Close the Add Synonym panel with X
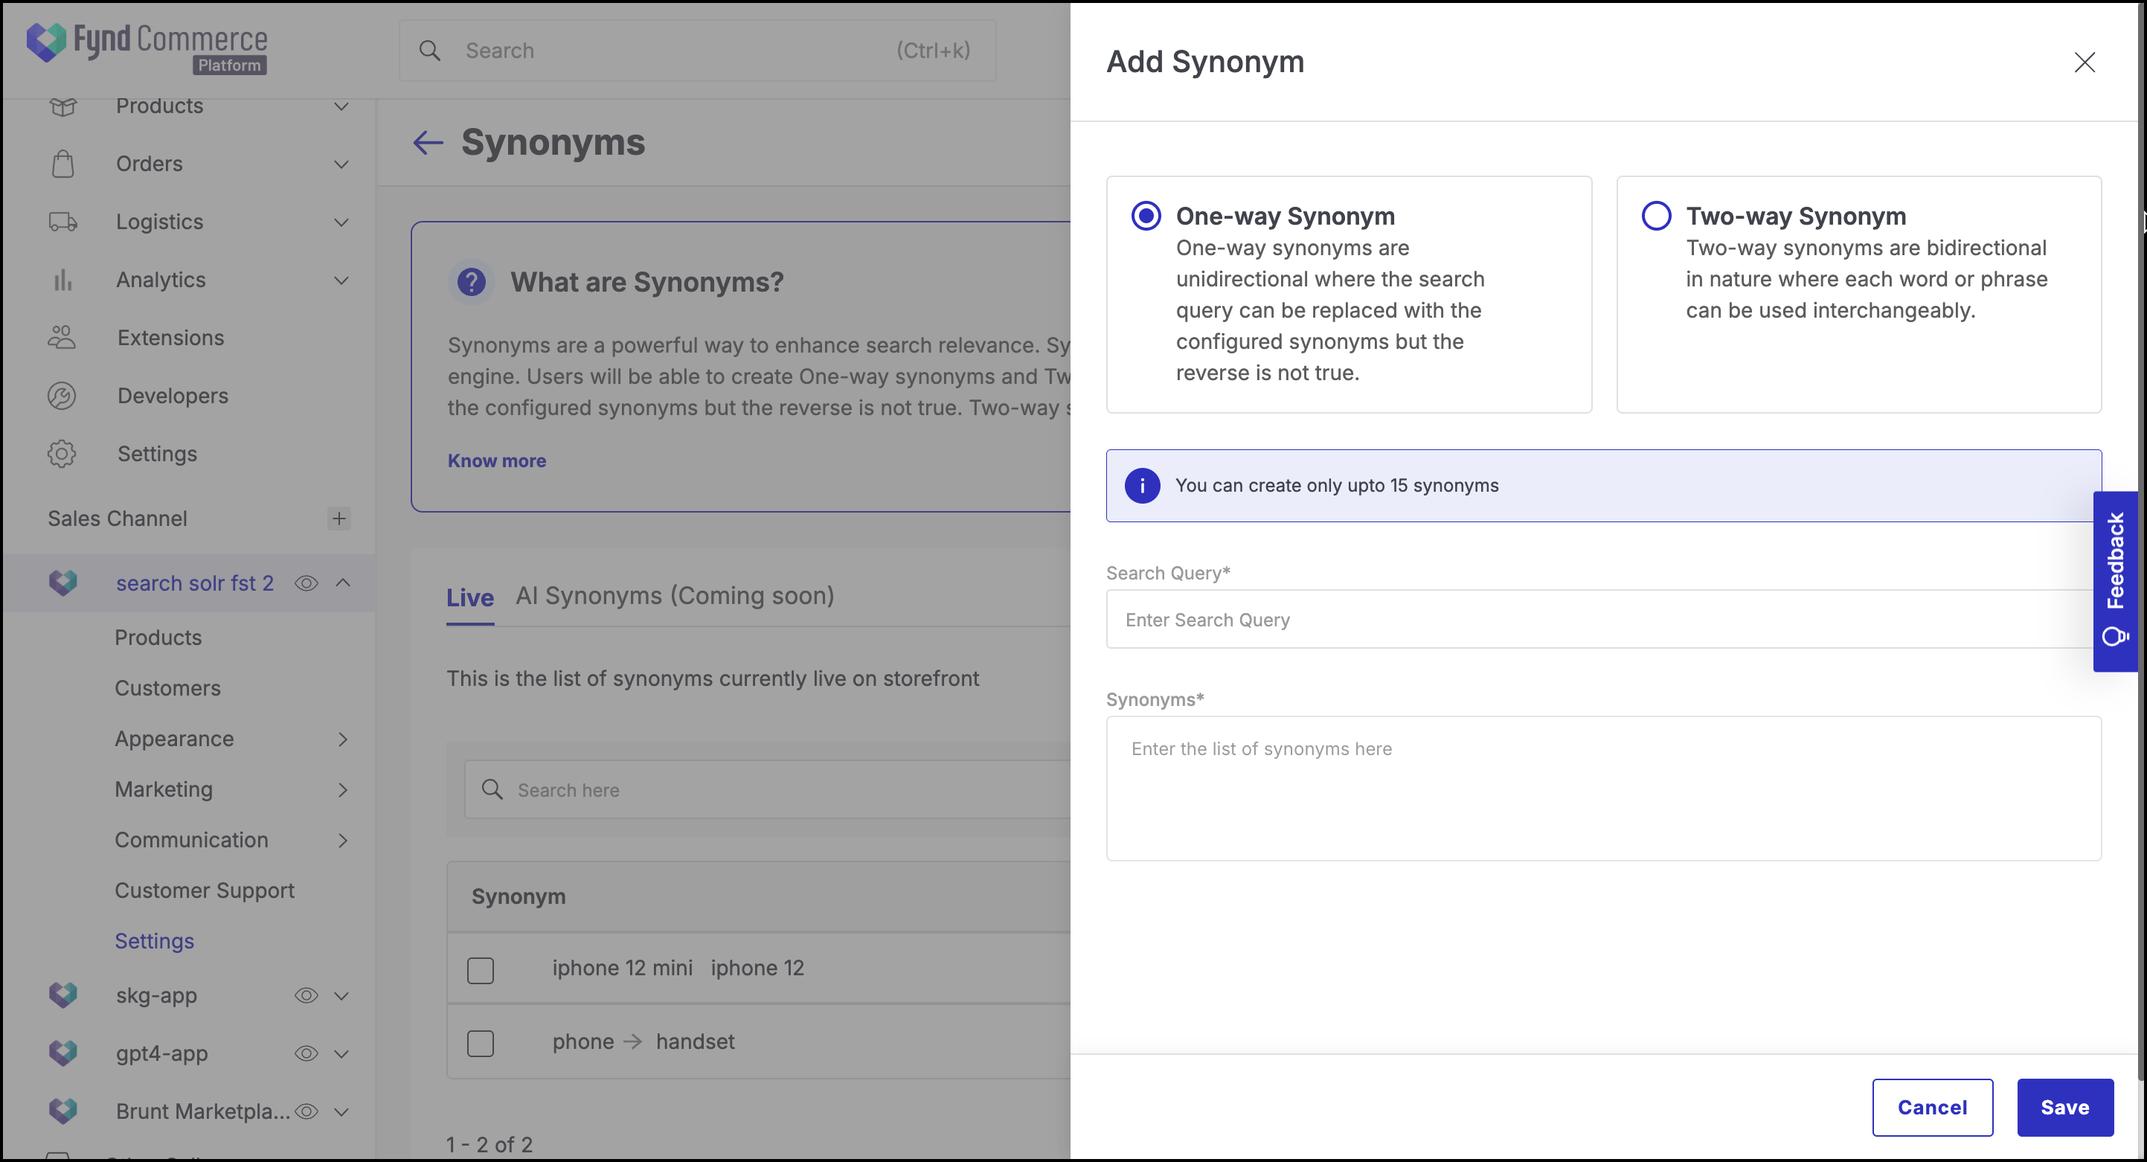This screenshot has width=2147, height=1162. [2085, 62]
